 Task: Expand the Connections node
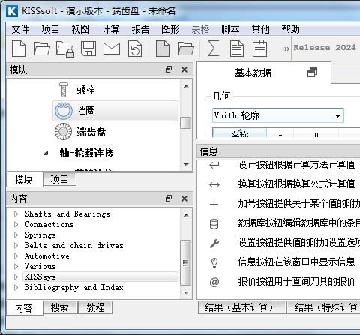click(16, 224)
